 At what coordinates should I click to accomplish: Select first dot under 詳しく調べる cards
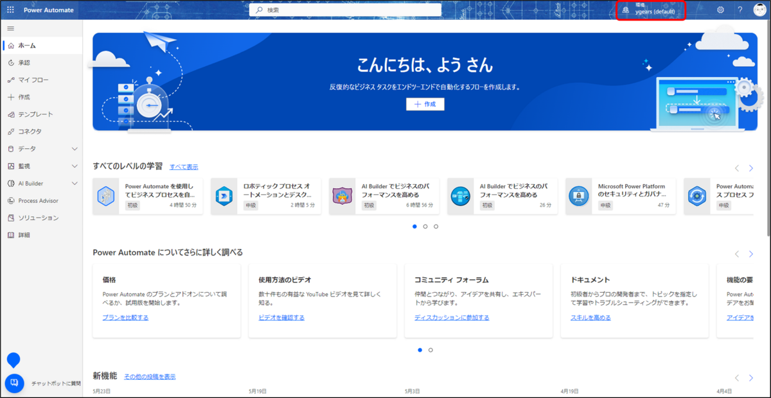(420, 350)
